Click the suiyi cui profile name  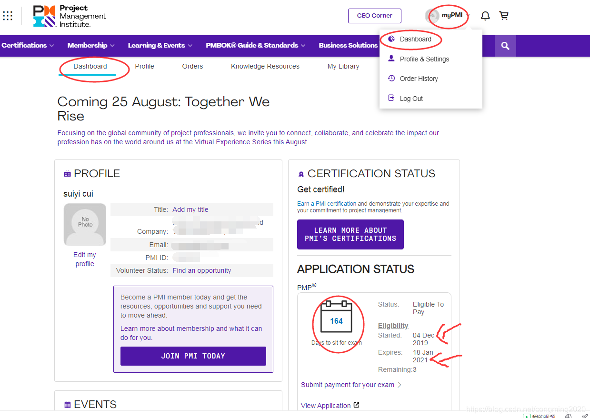pos(78,194)
